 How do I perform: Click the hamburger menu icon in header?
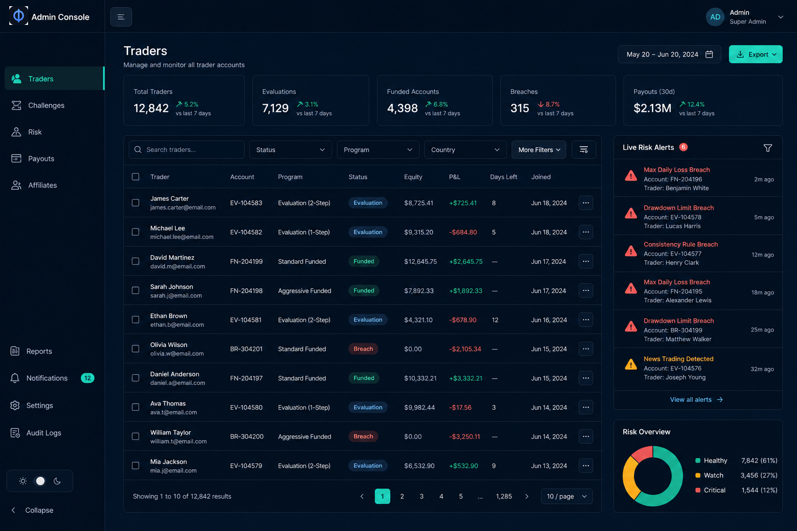[121, 17]
